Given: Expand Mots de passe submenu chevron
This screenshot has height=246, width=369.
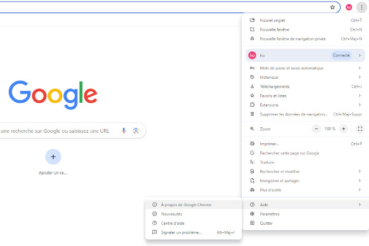Looking at the screenshot, I should click(360, 68).
